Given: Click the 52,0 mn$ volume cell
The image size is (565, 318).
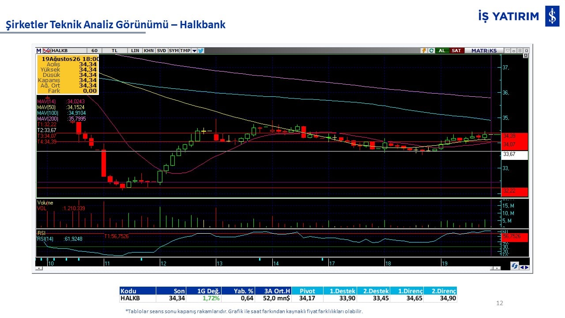Looking at the screenshot, I should tap(273, 299).
